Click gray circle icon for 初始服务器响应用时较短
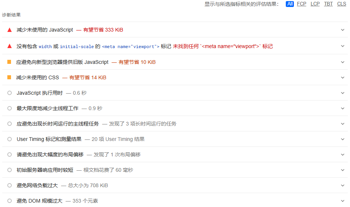This screenshot has height=207, width=350. [x=10, y=170]
